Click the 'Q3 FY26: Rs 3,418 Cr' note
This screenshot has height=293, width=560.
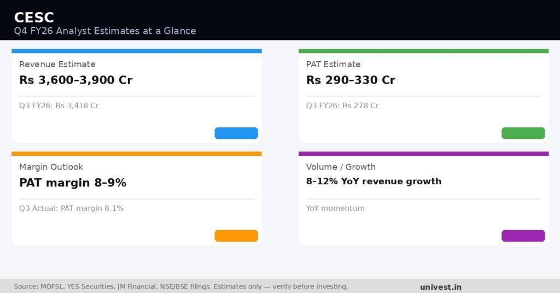[x=59, y=106]
